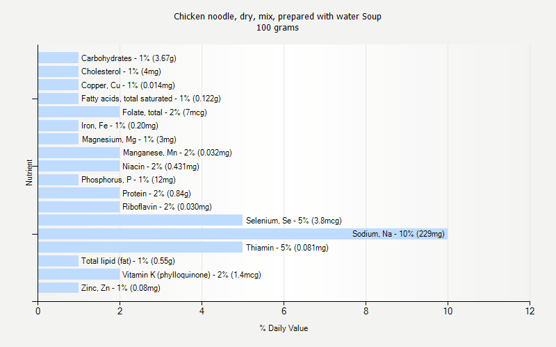556x347 pixels.
Task: Select the Vitamin K (phylloquinone) bar
Action: [x=79, y=275]
